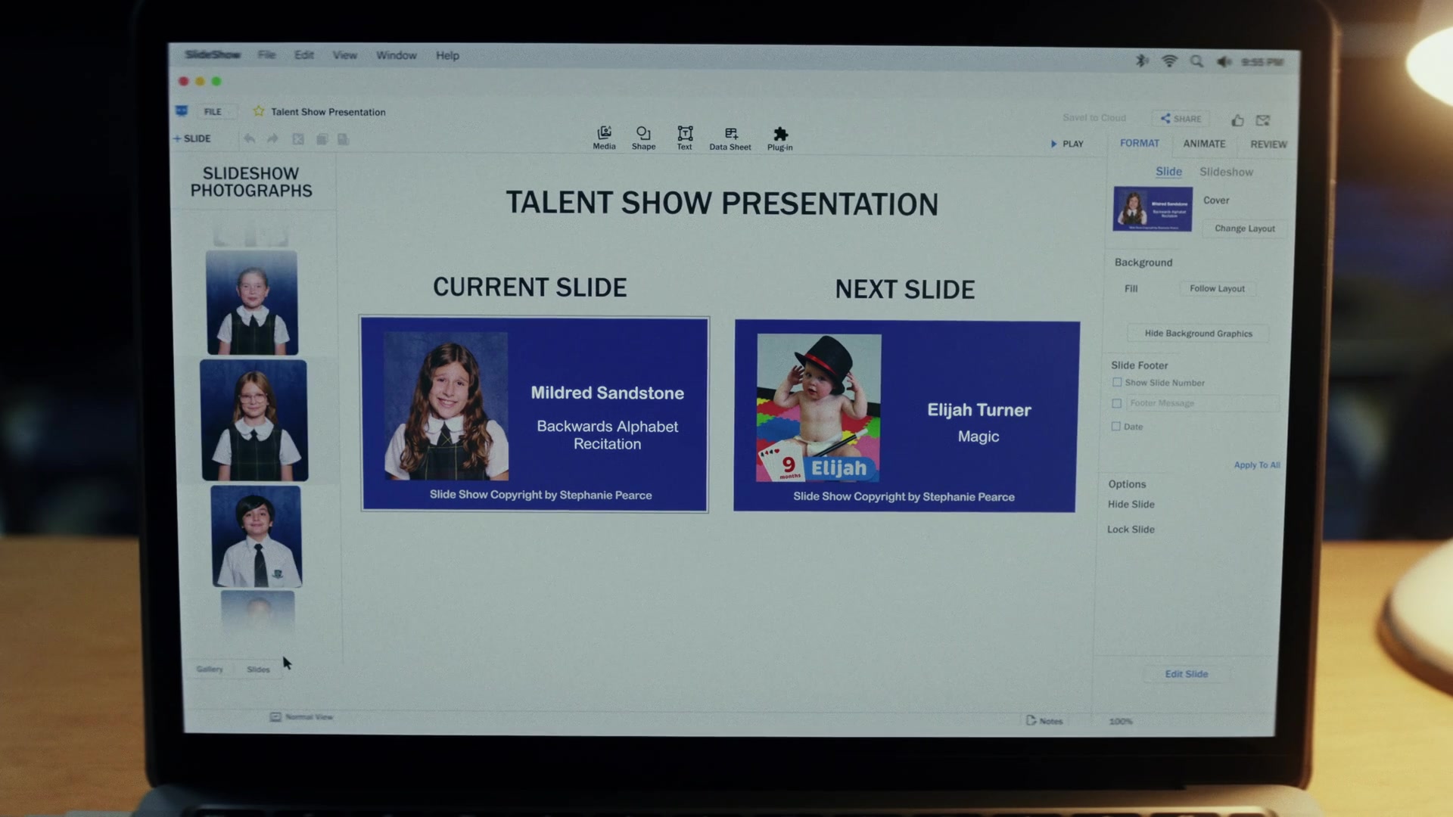The width and height of the screenshot is (1453, 817).
Task: Click the Talent Show Presentation document title
Action: pos(328,112)
